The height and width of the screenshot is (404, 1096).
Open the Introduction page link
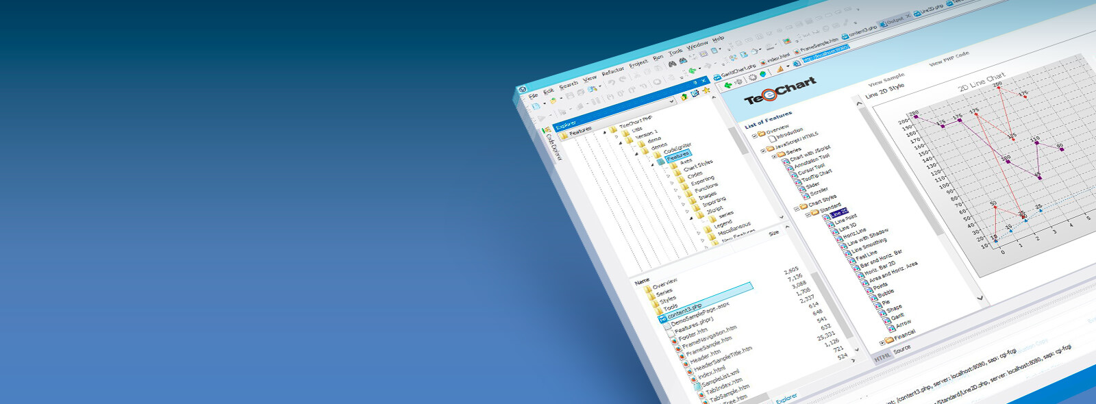[x=789, y=134]
